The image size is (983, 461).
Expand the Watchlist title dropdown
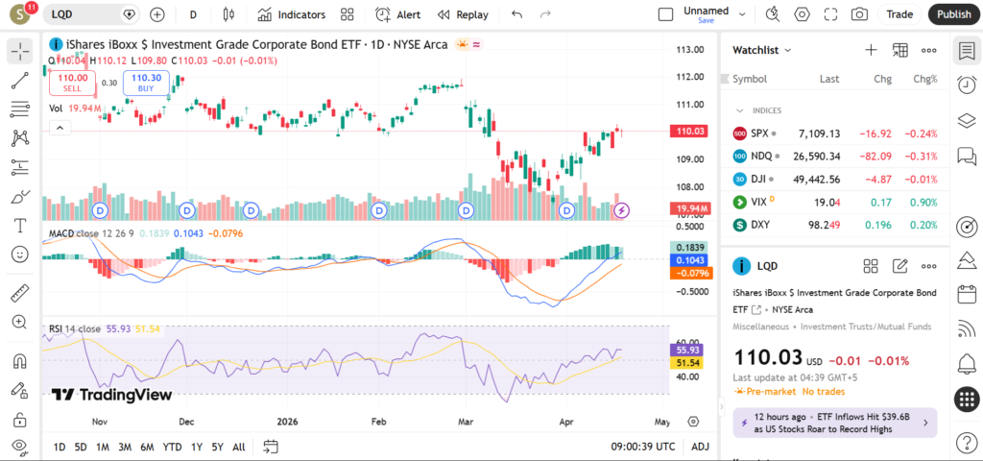click(x=762, y=50)
